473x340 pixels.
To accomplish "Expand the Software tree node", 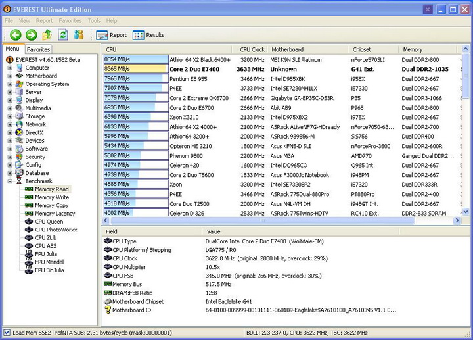I will click(10, 149).
